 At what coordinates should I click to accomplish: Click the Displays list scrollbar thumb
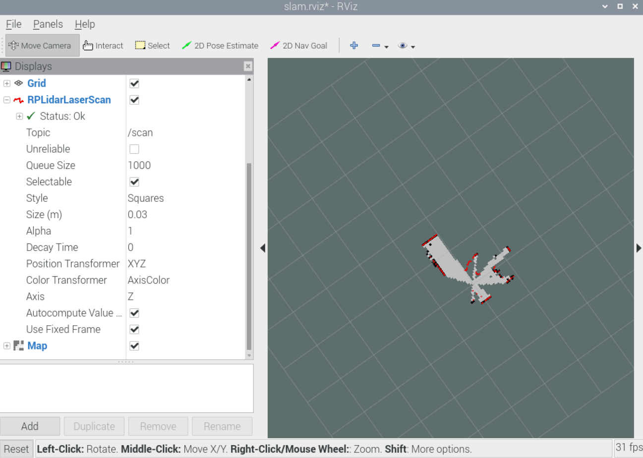pos(249,256)
